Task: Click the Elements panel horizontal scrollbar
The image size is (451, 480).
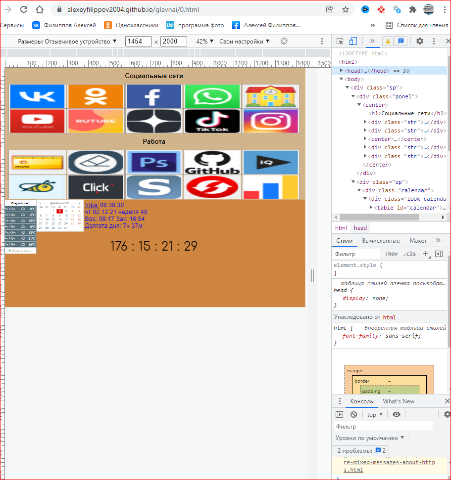Action: coord(380,217)
